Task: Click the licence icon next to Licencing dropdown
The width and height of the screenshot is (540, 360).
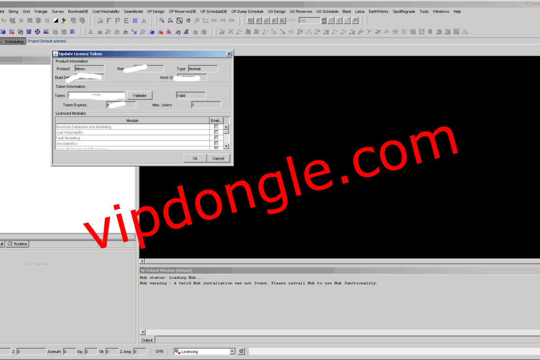Action: click(242, 351)
